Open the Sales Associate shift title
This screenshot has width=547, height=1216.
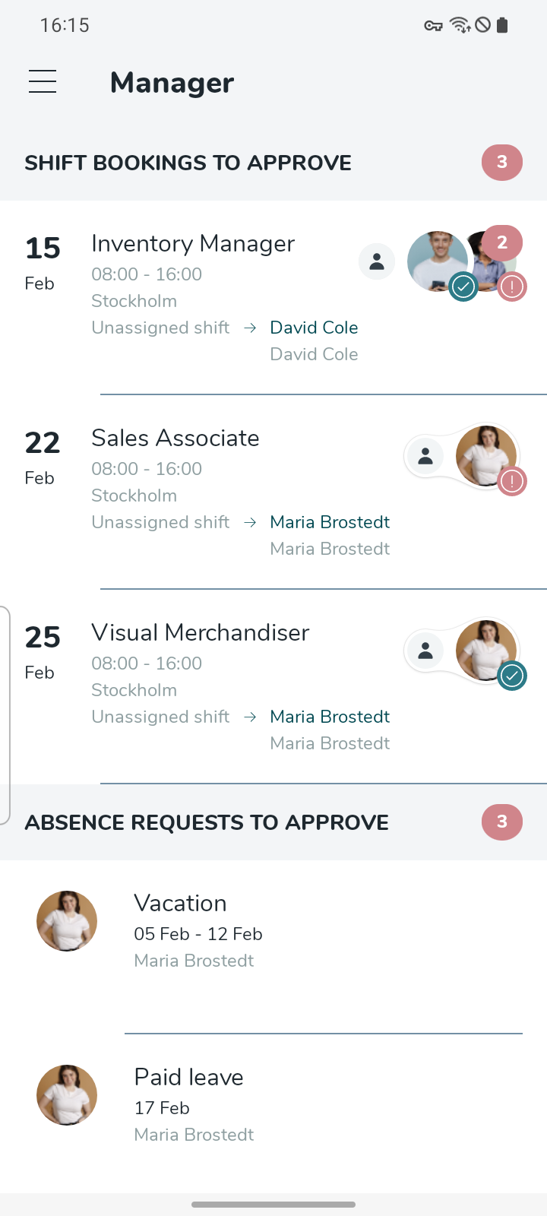[175, 439]
